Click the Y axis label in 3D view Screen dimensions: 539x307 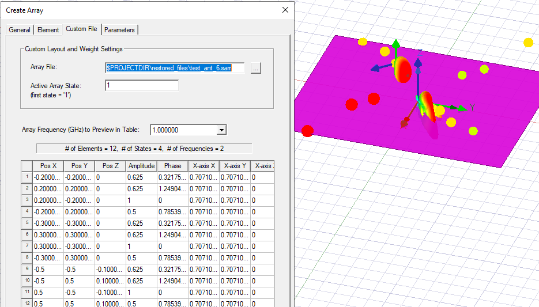(x=472, y=107)
